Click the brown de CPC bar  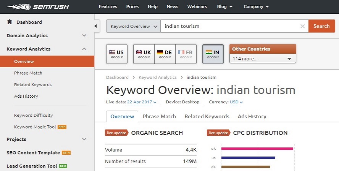click(245, 167)
